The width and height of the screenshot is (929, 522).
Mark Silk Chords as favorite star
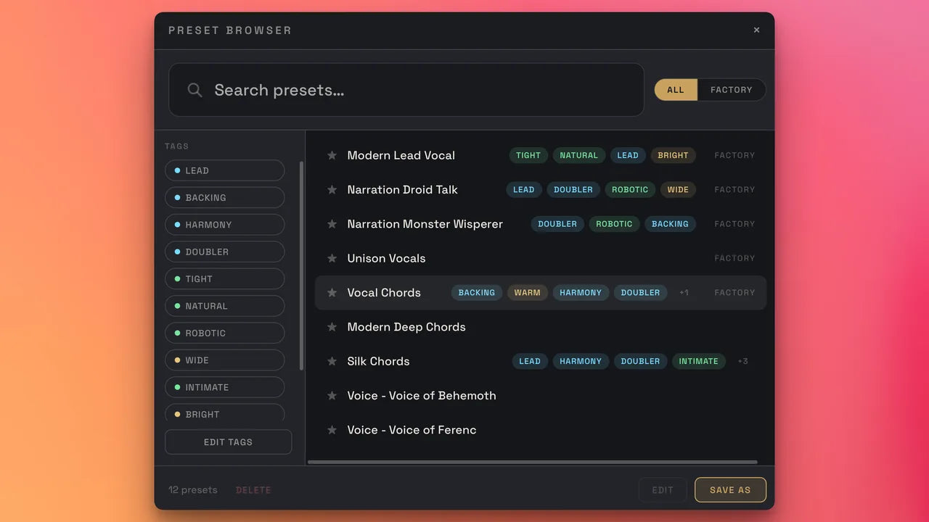click(x=332, y=361)
